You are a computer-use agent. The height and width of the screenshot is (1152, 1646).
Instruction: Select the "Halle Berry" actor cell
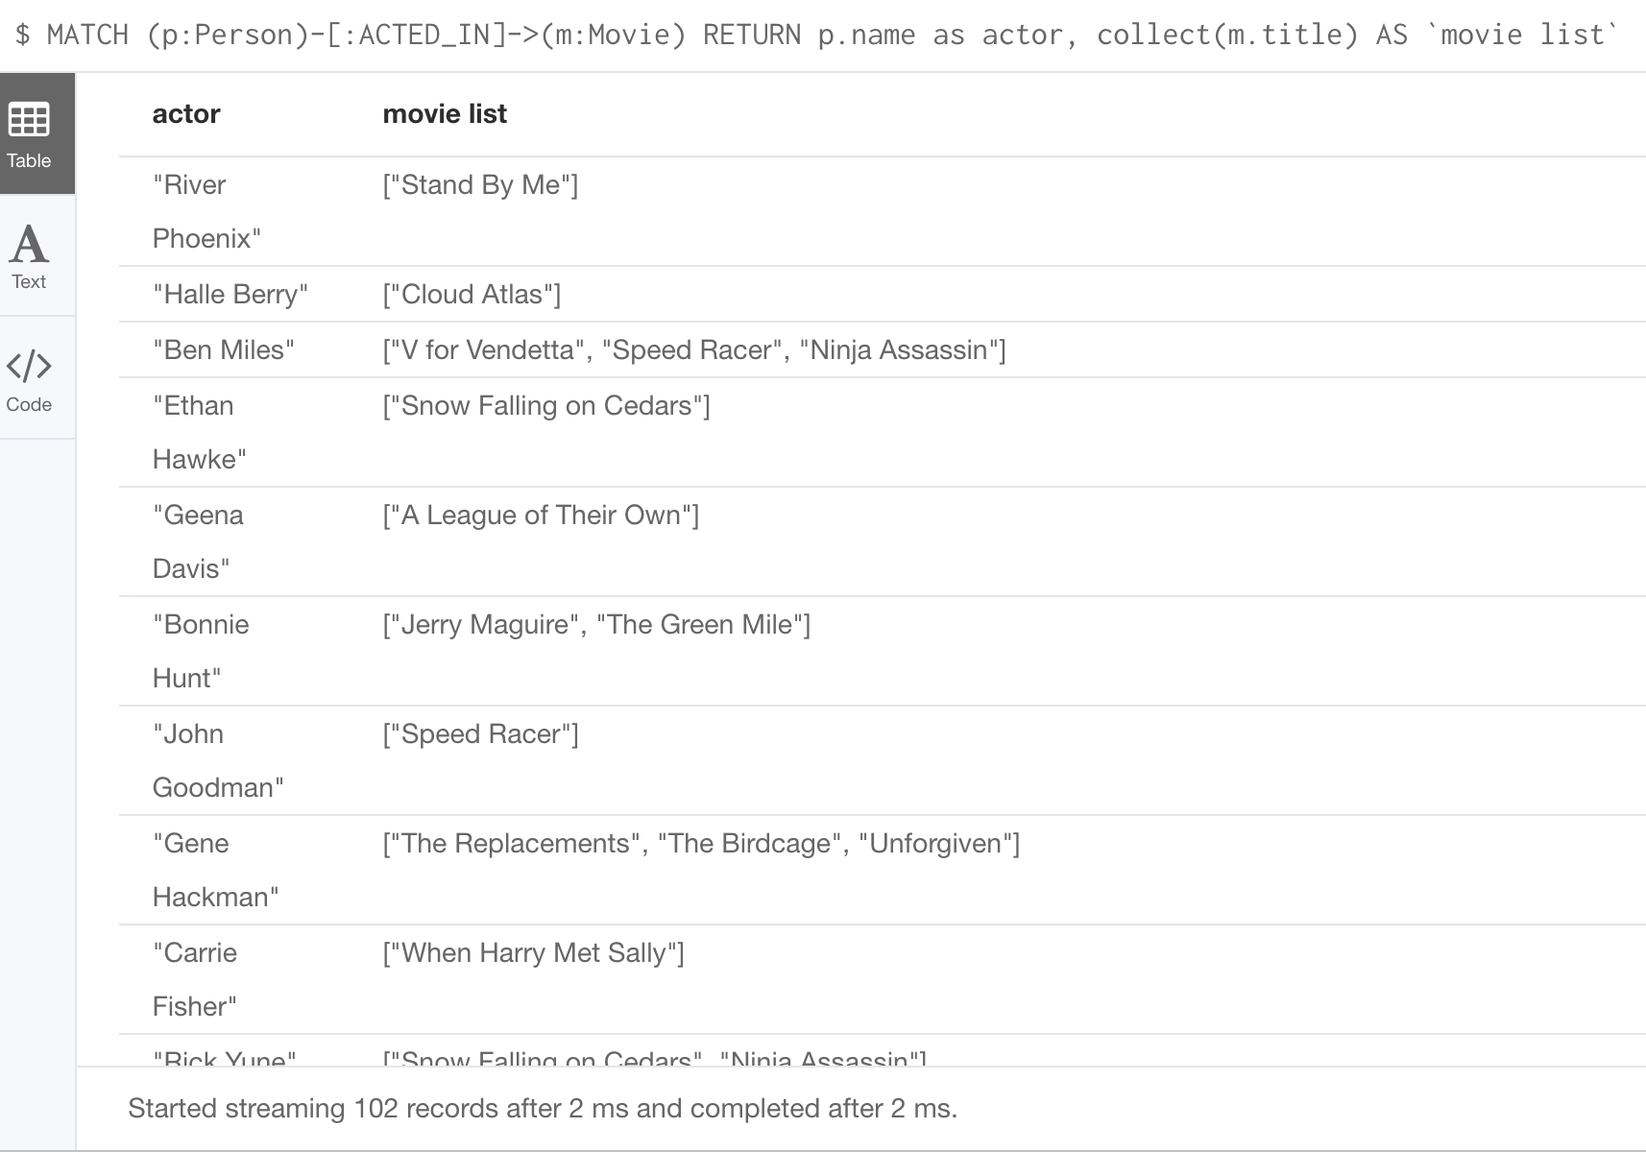click(230, 294)
